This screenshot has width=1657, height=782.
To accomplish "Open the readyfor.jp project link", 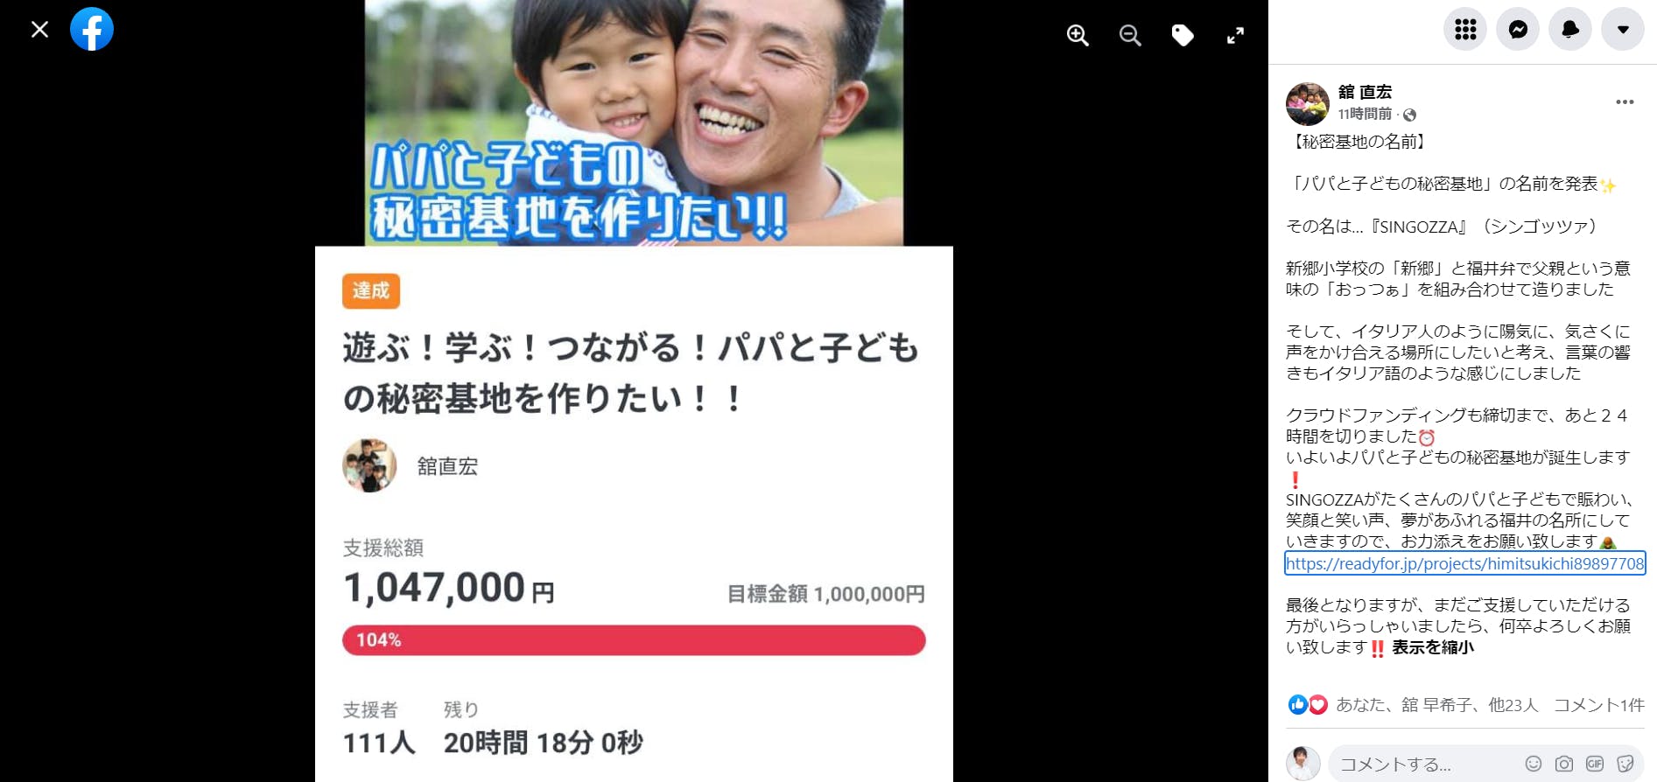I will click(x=1464, y=563).
